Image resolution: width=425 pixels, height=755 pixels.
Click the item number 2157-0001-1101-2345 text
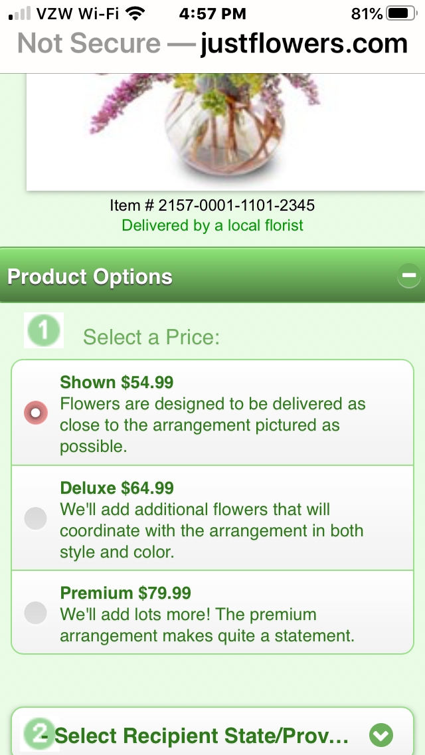click(212, 205)
